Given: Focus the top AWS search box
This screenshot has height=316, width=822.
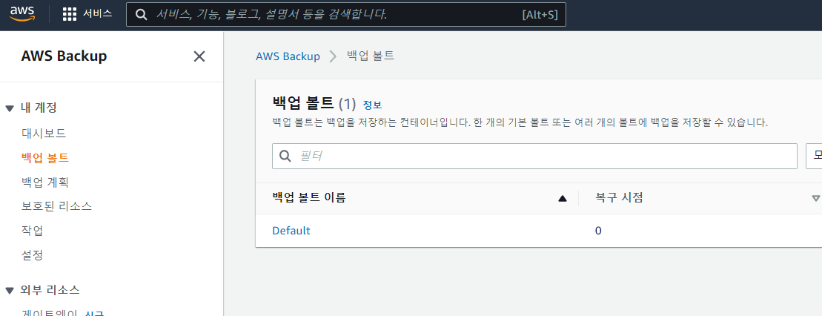Looking at the screenshot, I should pyautogui.click(x=346, y=15).
